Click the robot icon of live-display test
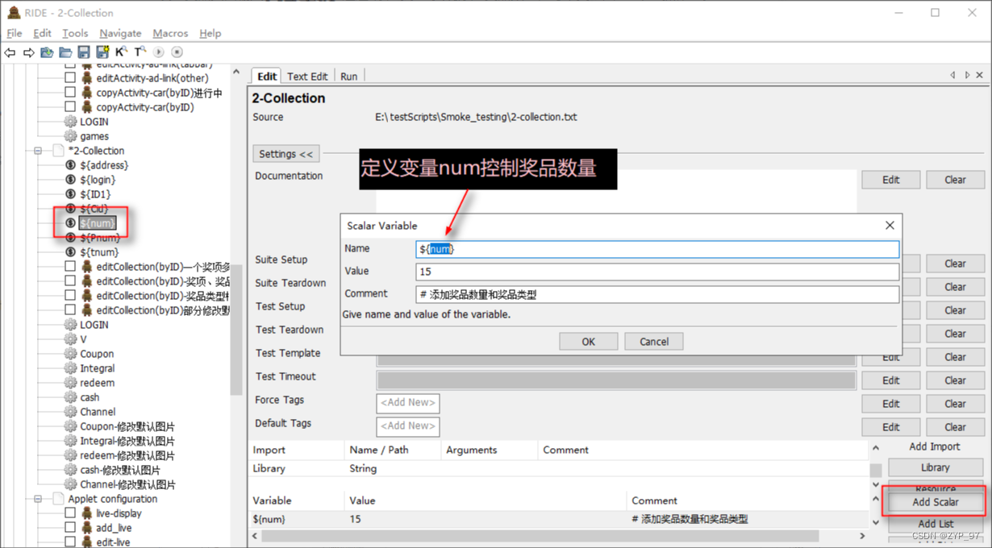Screen dimensions: 992x548 [x=86, y=513]
